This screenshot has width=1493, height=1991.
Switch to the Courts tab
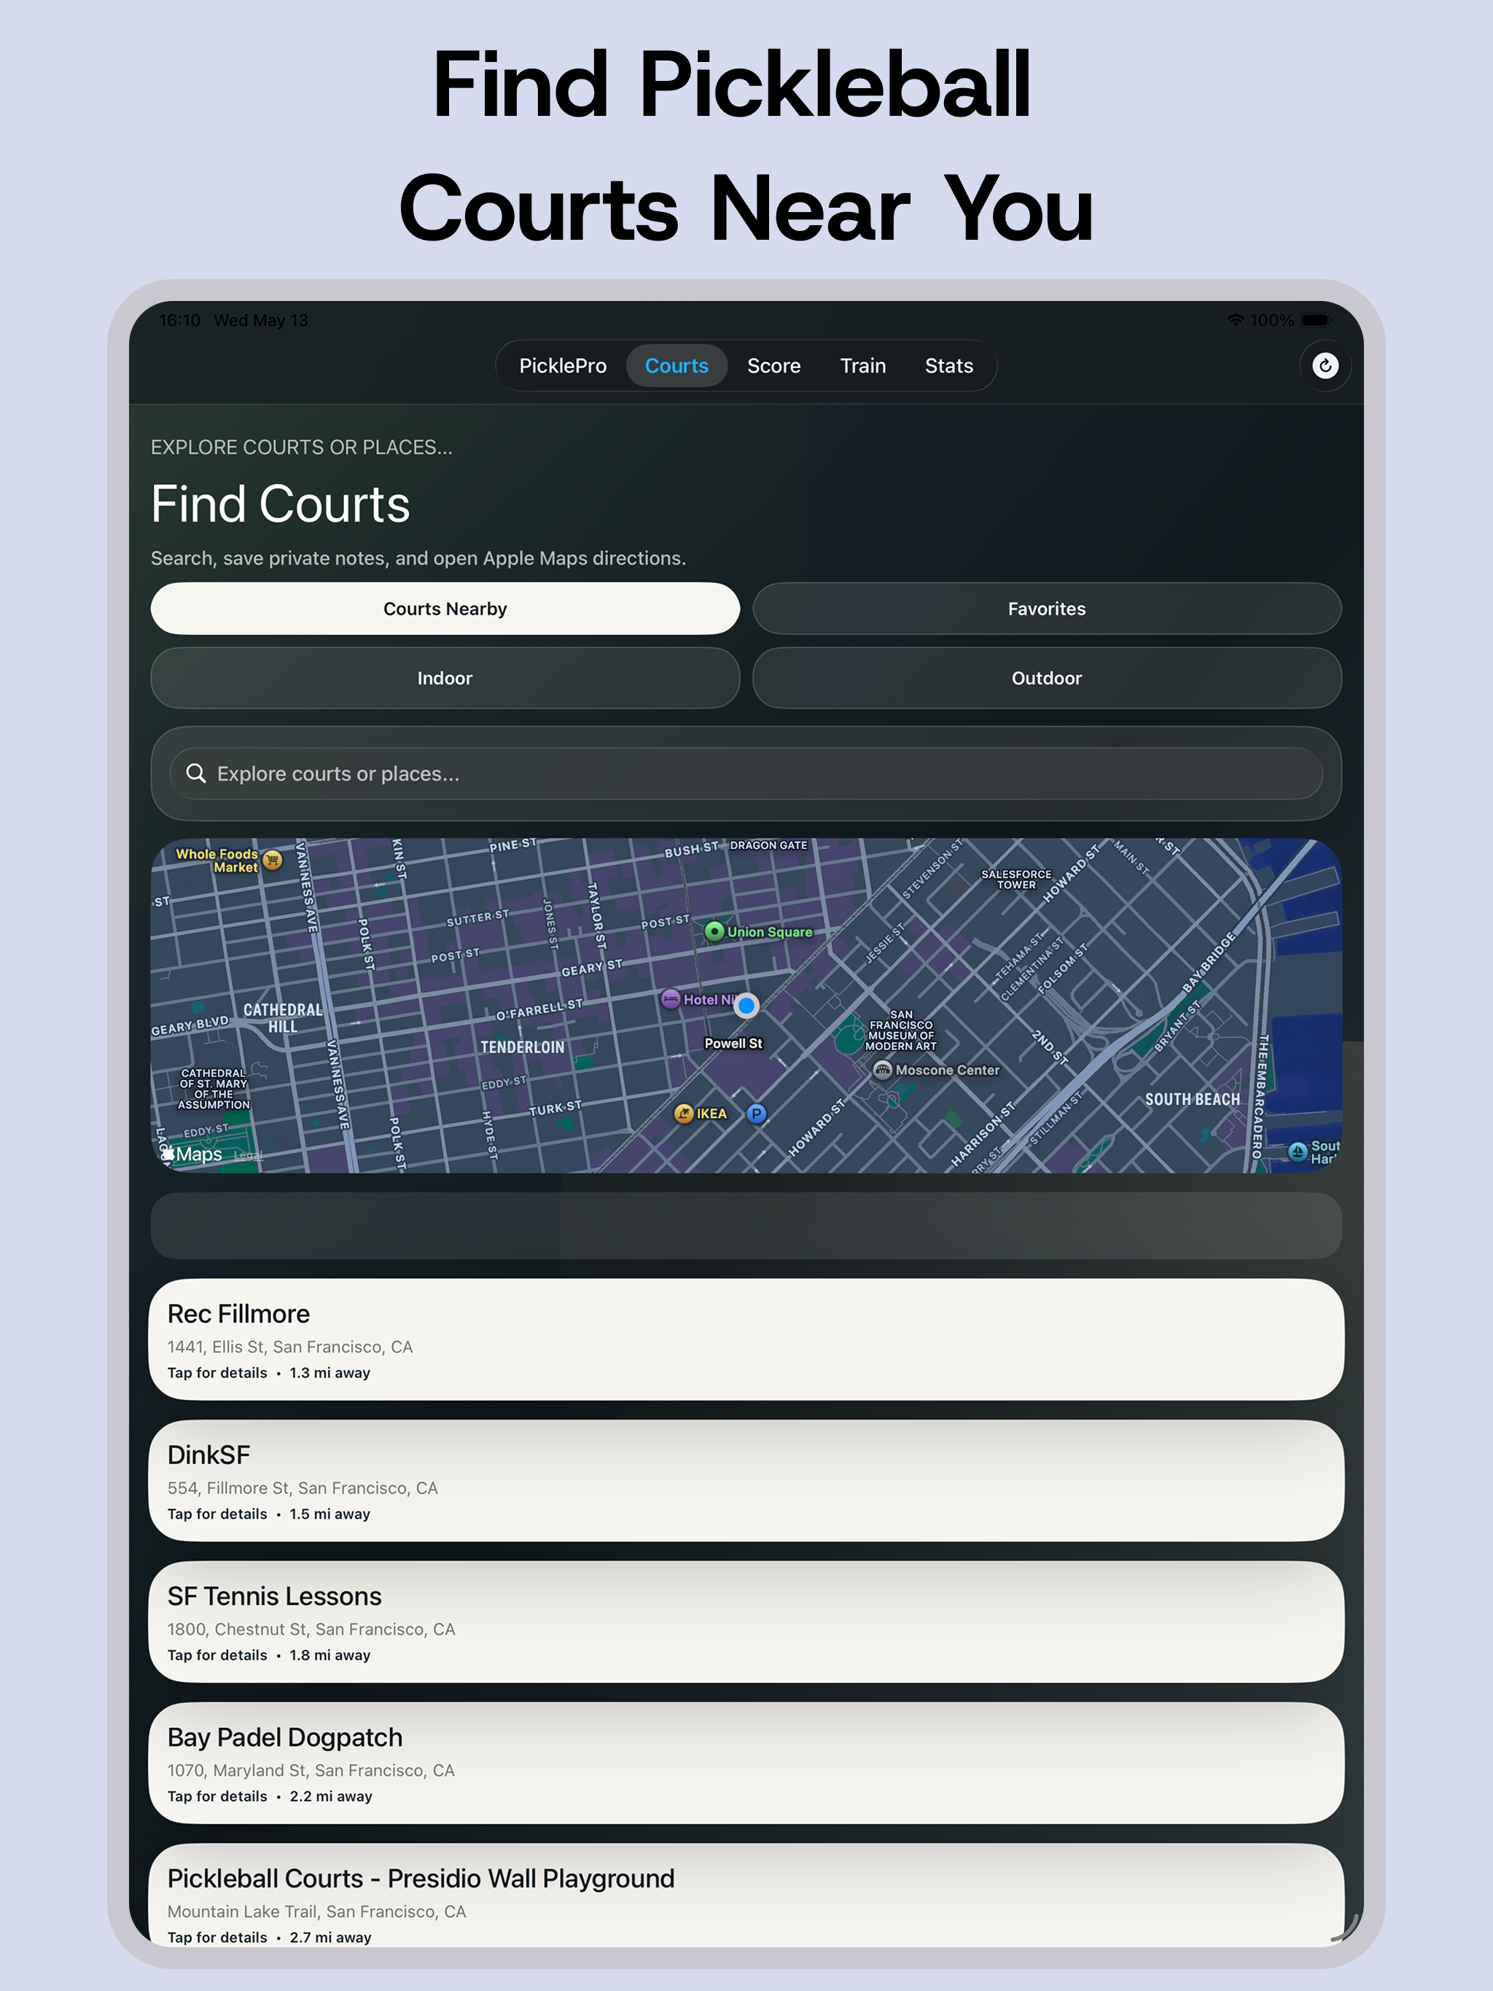point(677,365)
